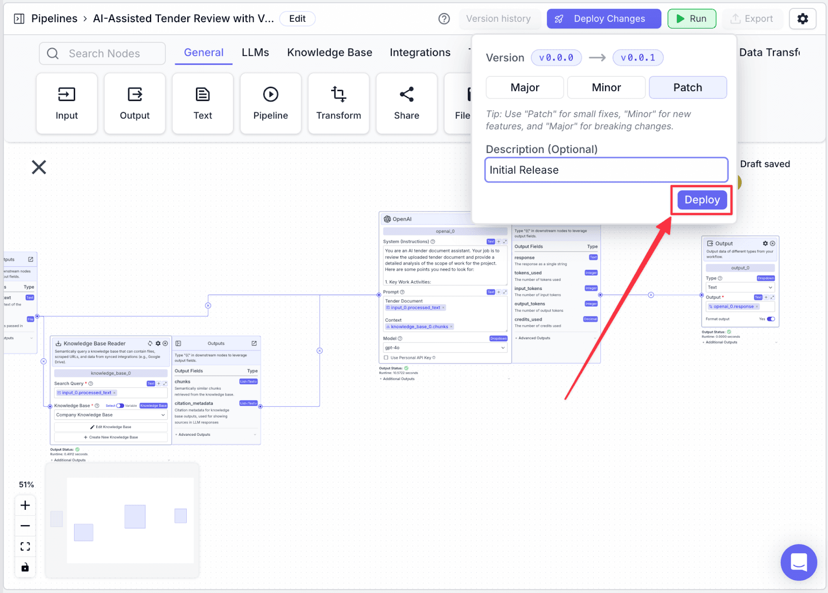This screenshot has height=593, width=828.
Task: Click the canvas minimap
Action: [x=122, y=521]
